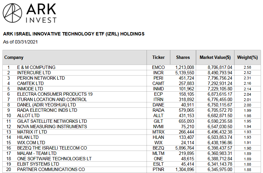Click weight value 1.90
Viewport: 263px width, 173px height.
[247, 148]
